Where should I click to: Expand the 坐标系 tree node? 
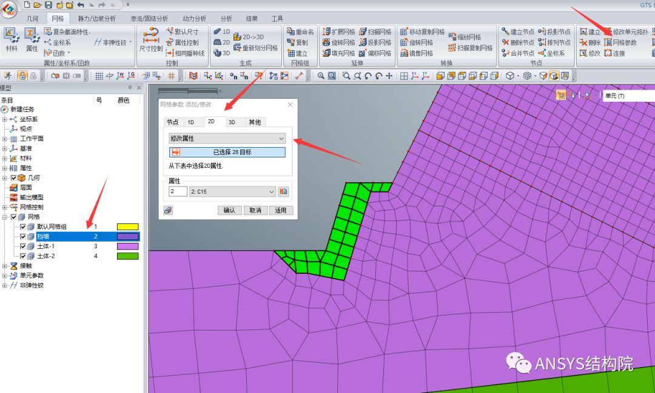5,119
